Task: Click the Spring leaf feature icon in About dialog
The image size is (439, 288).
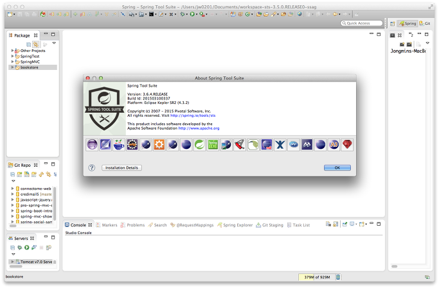Action: [199, 145]
